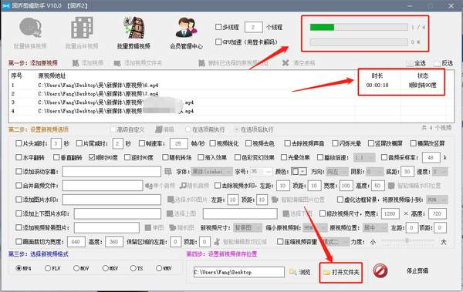Expand the 播放倍速 speed dropdown
This screenshot has width=463, height=292.
pyautogui.click(x=364, y=157)
